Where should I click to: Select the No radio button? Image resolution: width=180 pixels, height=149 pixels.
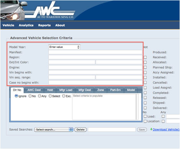30,96
